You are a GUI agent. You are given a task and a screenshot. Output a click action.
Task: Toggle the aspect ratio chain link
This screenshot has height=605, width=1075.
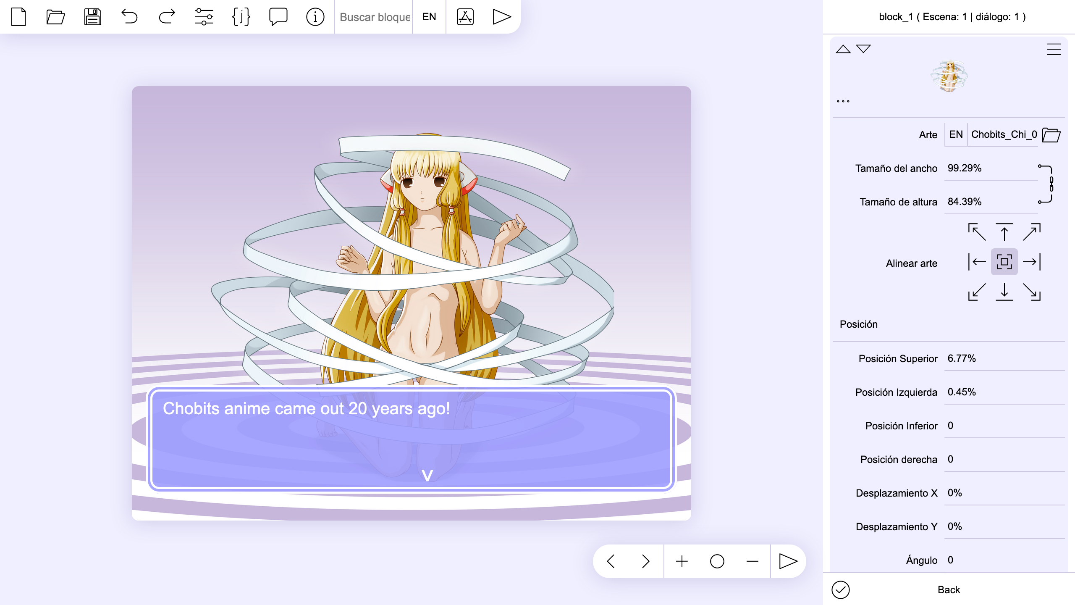(1047, 184)
